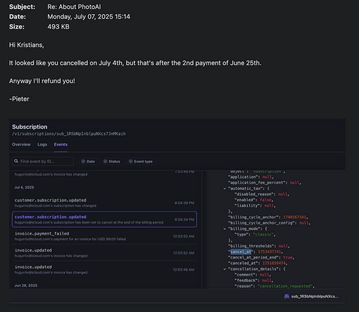Click the magnifier icon in event search
Screen dimensions: 359x312
pos(16,162)
